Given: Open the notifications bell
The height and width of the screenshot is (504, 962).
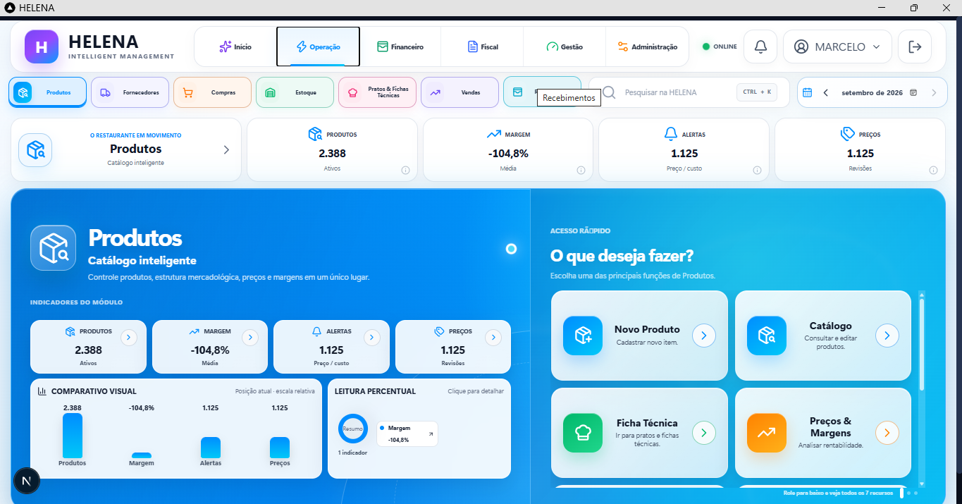Looking at the screenshot, I should click(x=760, y=47).
